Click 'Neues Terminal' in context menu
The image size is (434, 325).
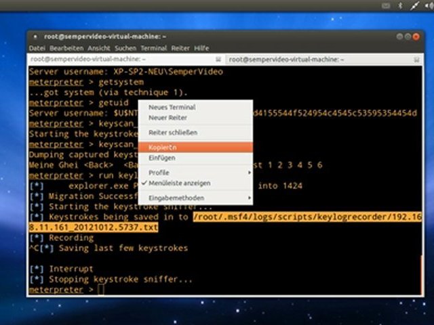[172, 107]
